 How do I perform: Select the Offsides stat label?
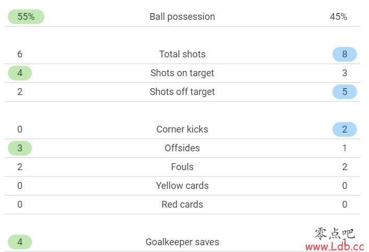pos(182,148)
